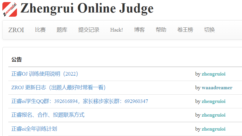
Task: View 提交记录 submissions in navbar
Action: coord(89,30)
